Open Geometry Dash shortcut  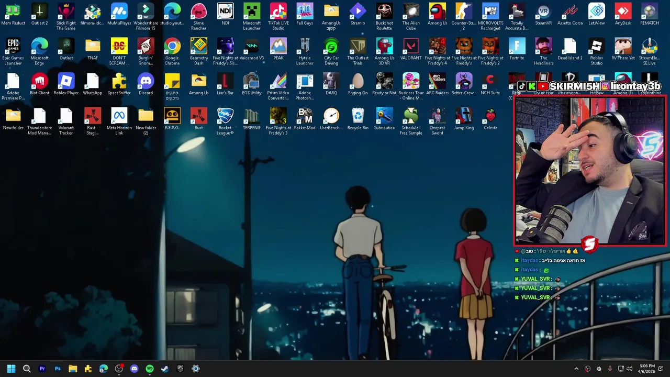[x=198, y=52]
